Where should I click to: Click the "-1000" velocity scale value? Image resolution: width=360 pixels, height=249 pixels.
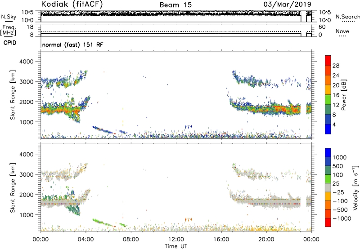pos(342,218)
